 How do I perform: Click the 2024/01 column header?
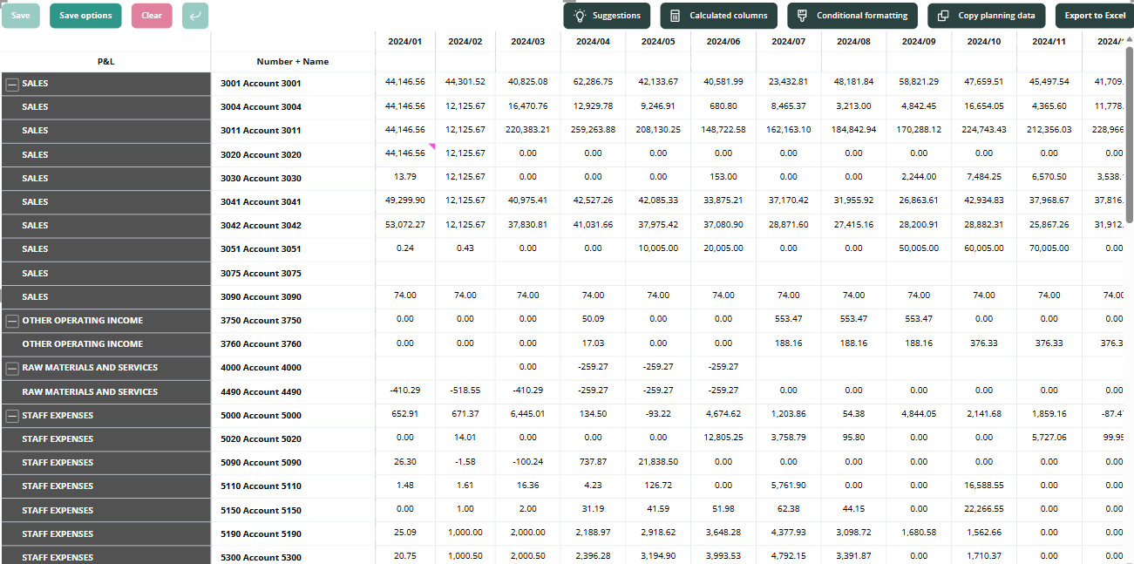tap(404, 41)
